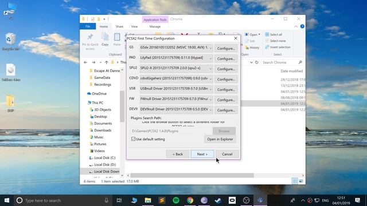Select OneDrive in navigation pane
This screenshot has width=367, height=206.
(97, 93)
